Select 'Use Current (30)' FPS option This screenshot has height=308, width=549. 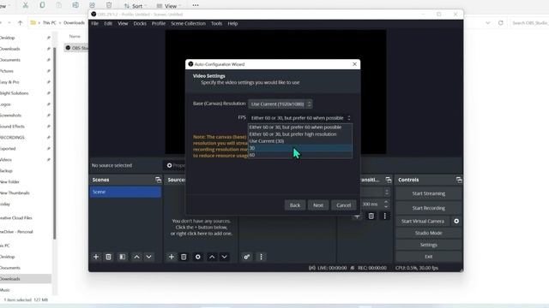[x=300, y=141]
